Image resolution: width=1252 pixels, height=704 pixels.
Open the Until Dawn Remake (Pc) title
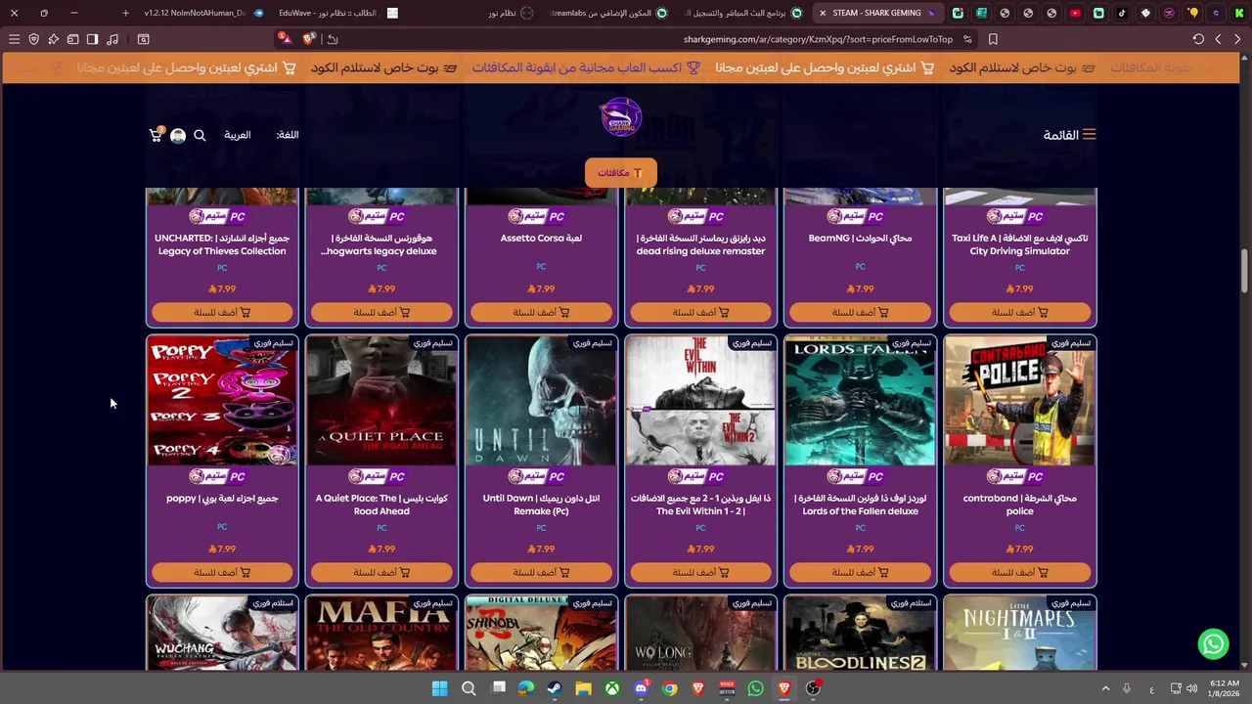pos(541,505)
